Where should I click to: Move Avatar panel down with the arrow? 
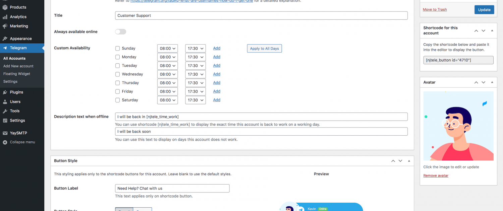484,82
